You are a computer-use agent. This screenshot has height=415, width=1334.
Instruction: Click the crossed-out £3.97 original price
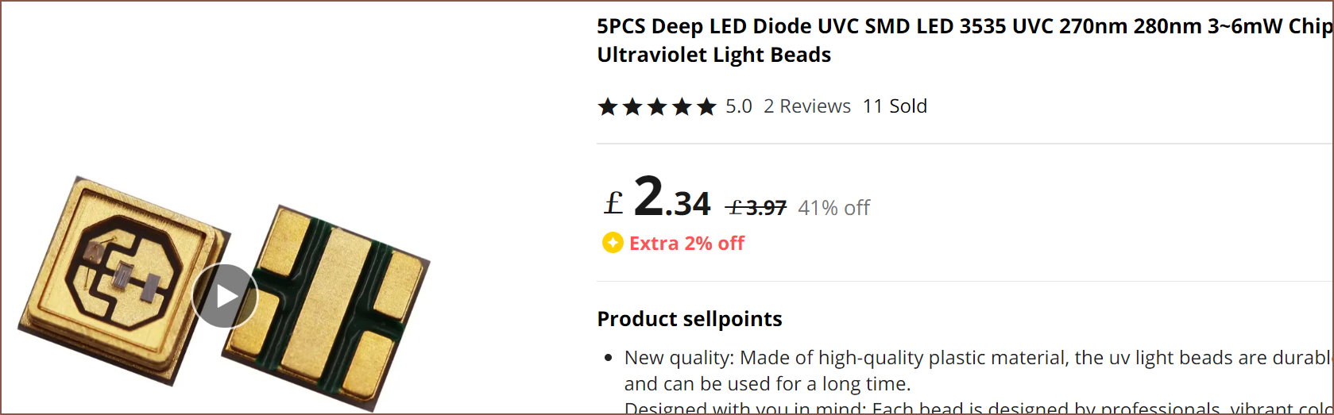click(x=756, y=208)
